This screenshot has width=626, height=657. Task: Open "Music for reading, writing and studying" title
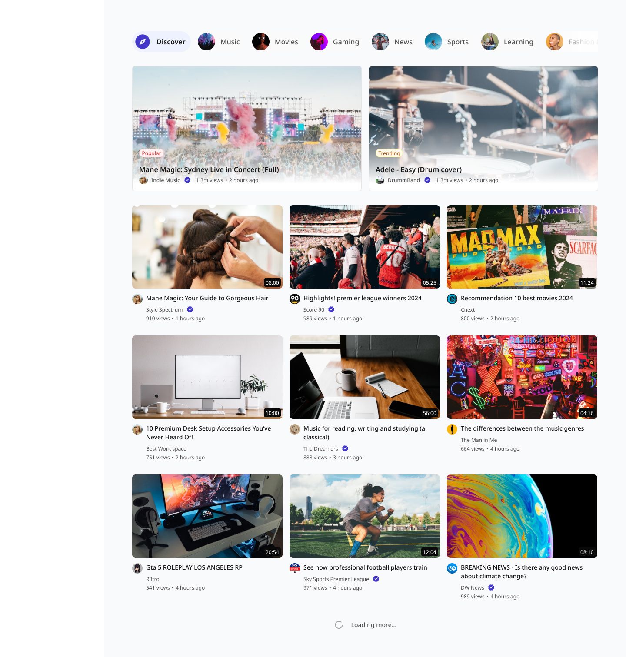pyautogui.click(x=364, y=433)
